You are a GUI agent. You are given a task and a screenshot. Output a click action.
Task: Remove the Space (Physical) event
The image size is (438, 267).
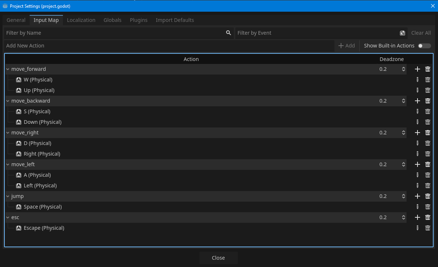pyautogui.click(x=427, y=207)
